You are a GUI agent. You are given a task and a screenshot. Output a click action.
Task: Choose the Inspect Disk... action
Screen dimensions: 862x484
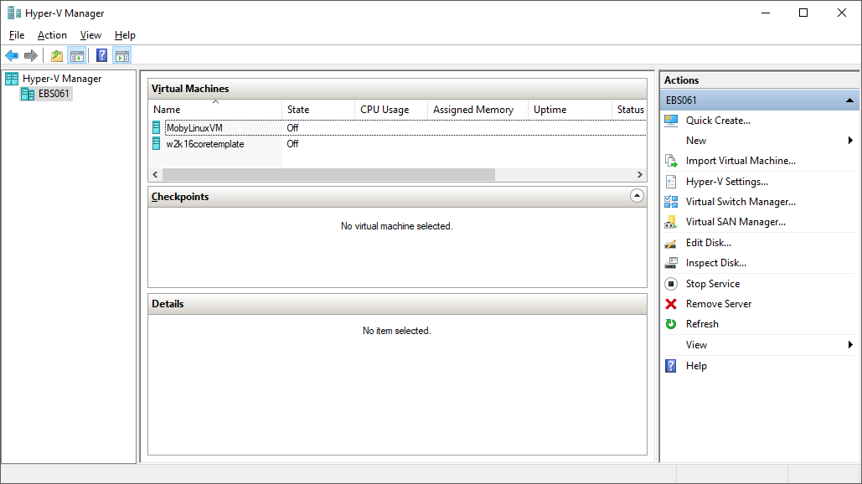point(715,263)
